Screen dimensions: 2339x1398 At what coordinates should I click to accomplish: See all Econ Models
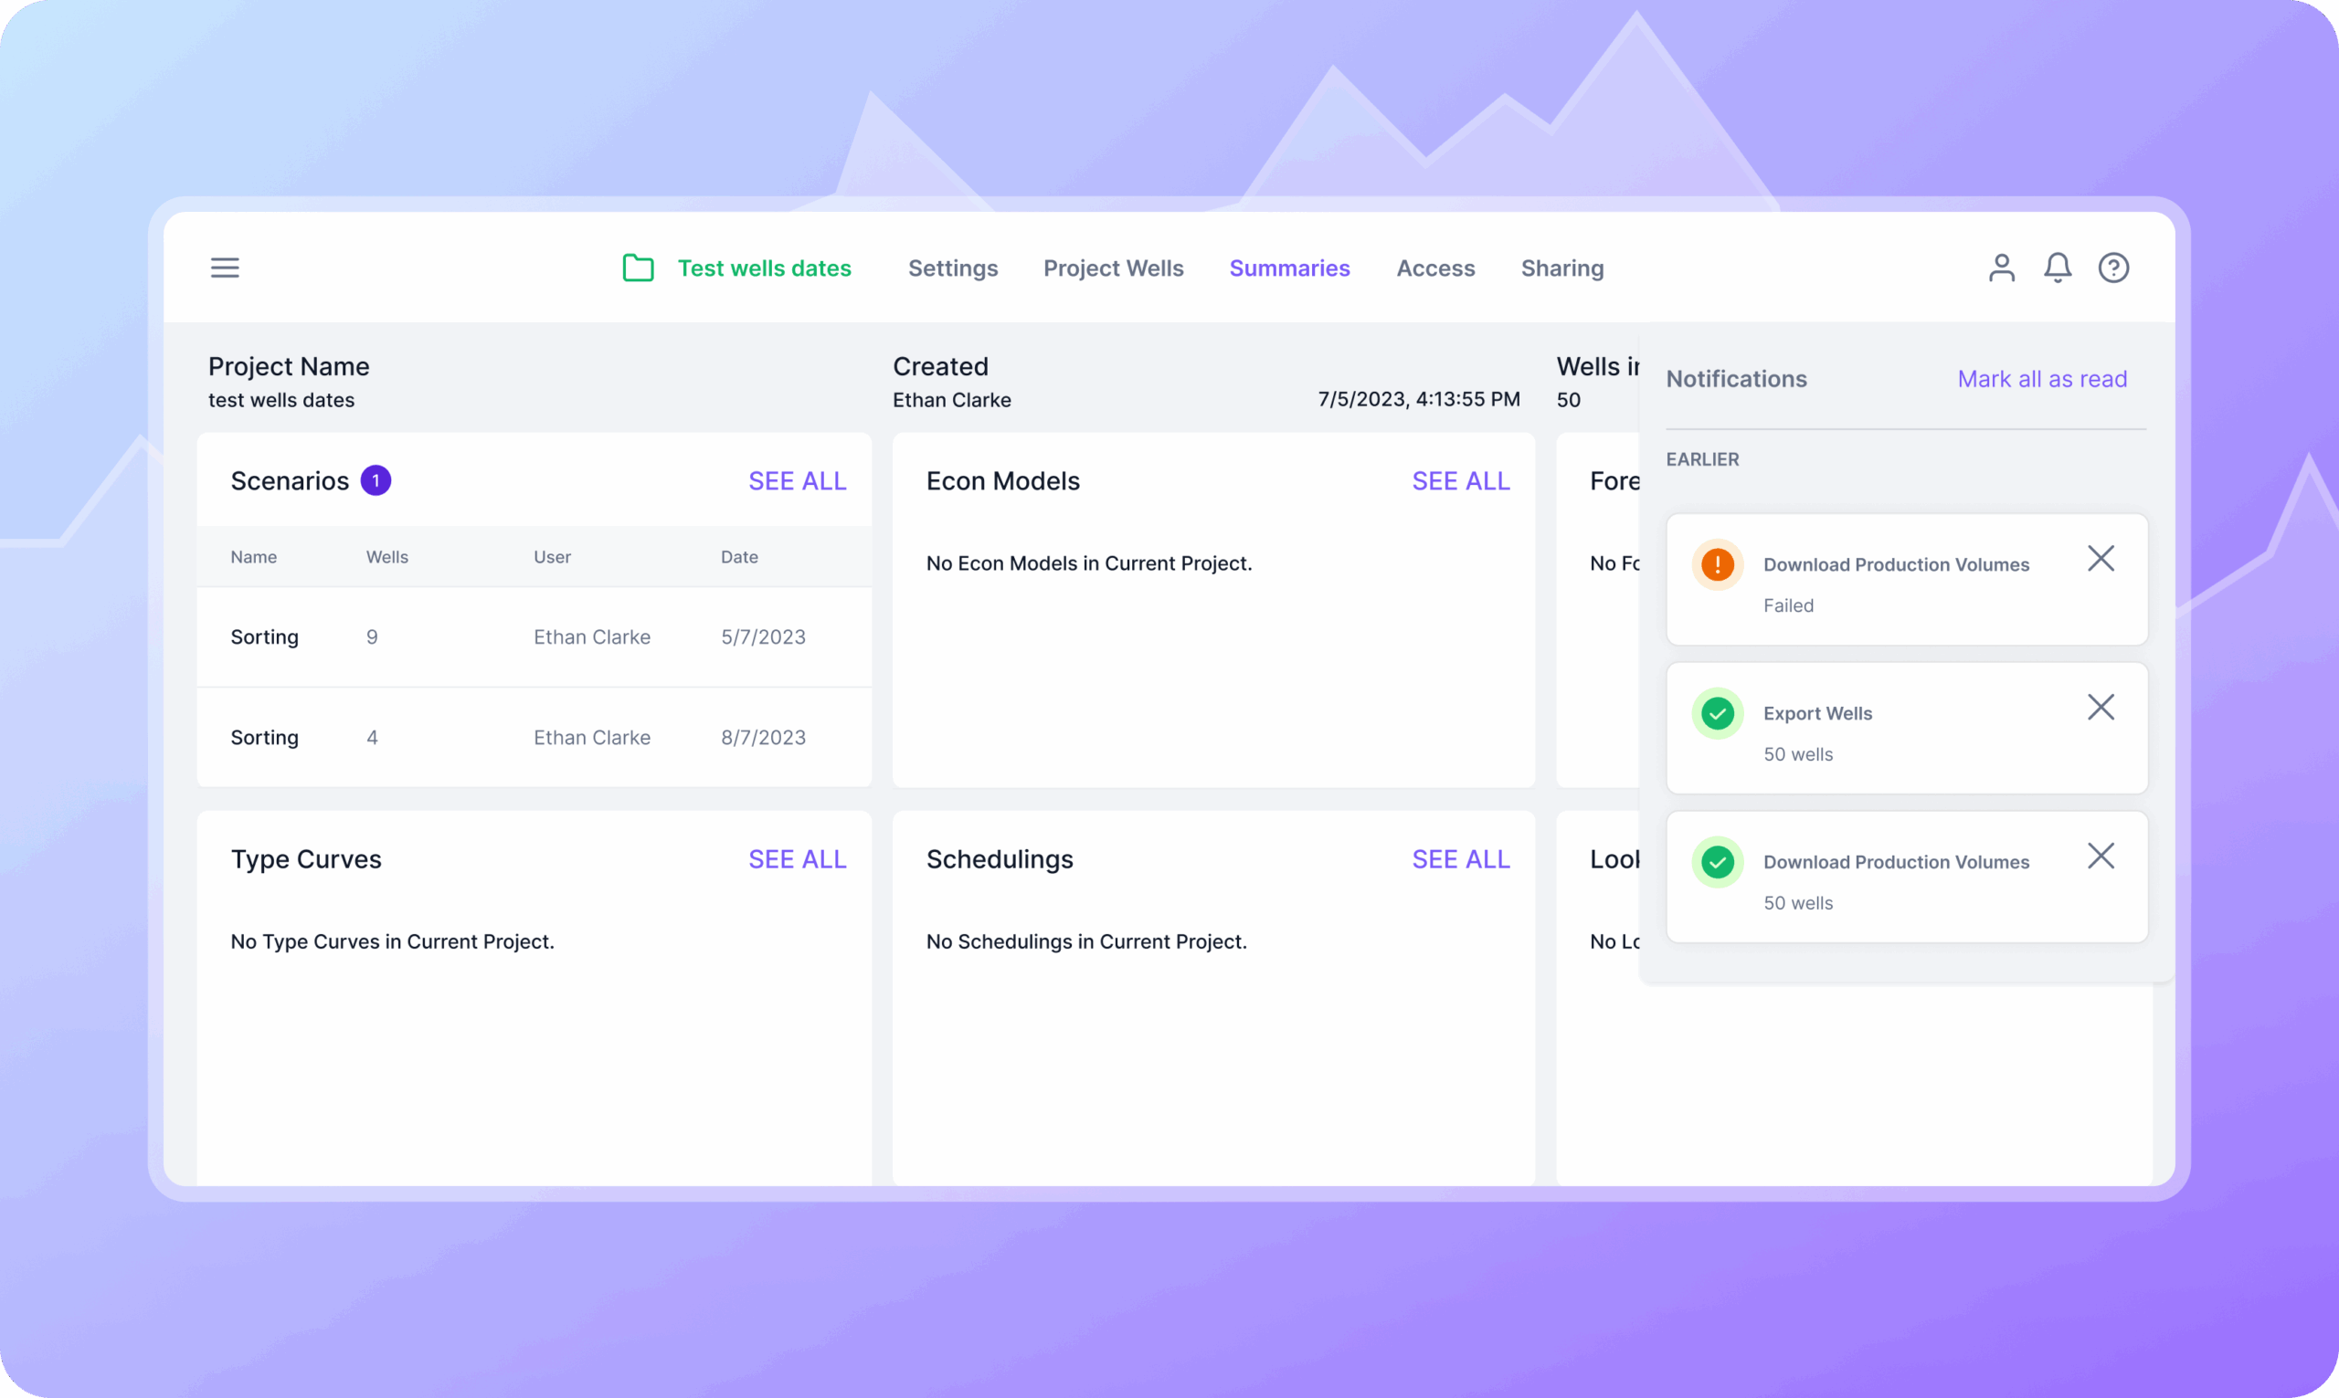(1461, 481)
